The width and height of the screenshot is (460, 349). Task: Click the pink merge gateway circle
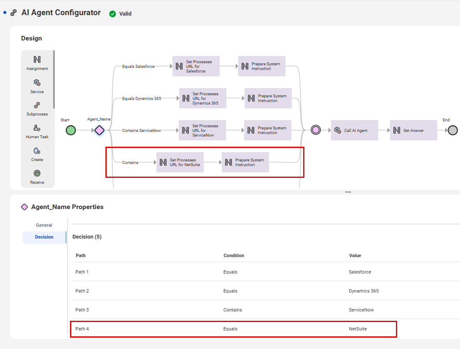(x=316, y=130)
